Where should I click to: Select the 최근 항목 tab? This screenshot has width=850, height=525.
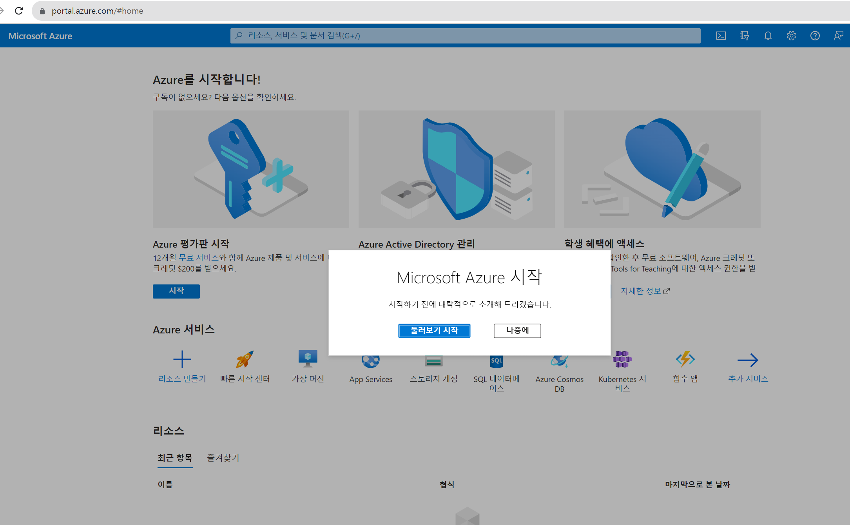pos(175,458)
